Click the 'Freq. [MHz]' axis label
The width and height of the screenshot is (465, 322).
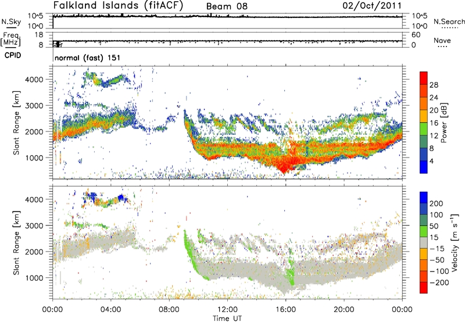[x=10, y=40]
